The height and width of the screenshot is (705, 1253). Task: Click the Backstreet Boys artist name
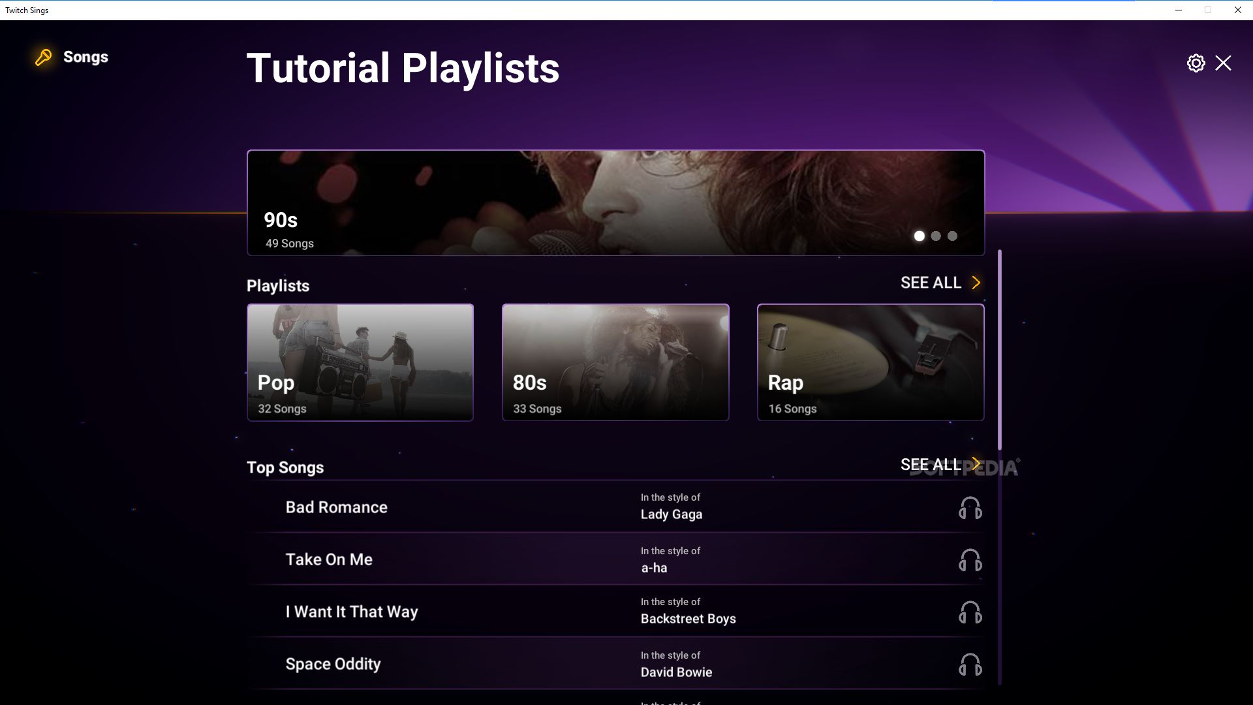688,619
